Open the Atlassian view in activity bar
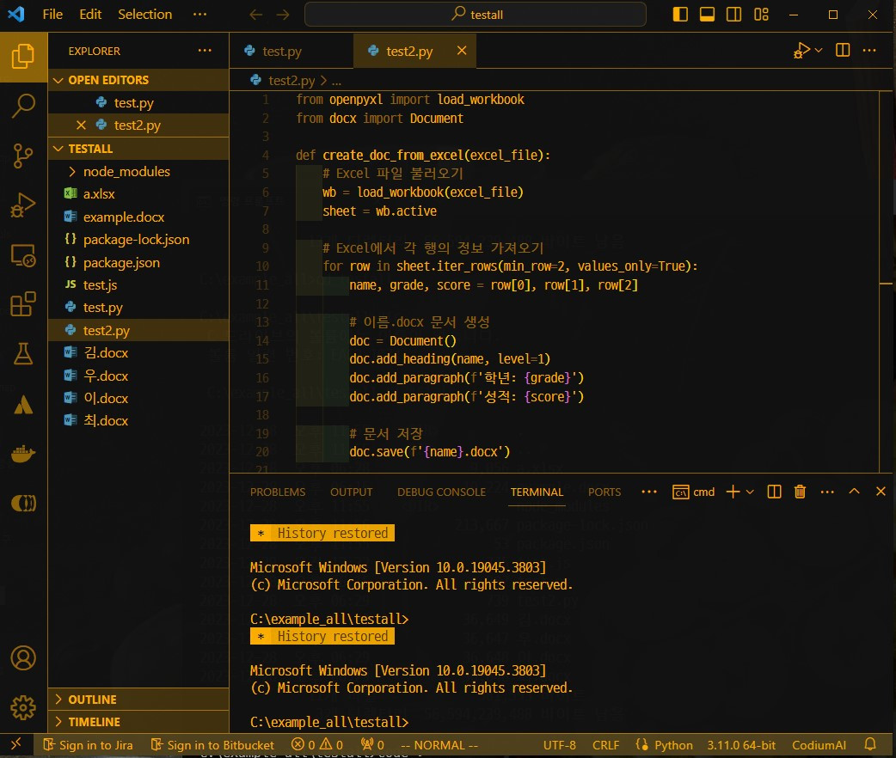 click(23, 405)
